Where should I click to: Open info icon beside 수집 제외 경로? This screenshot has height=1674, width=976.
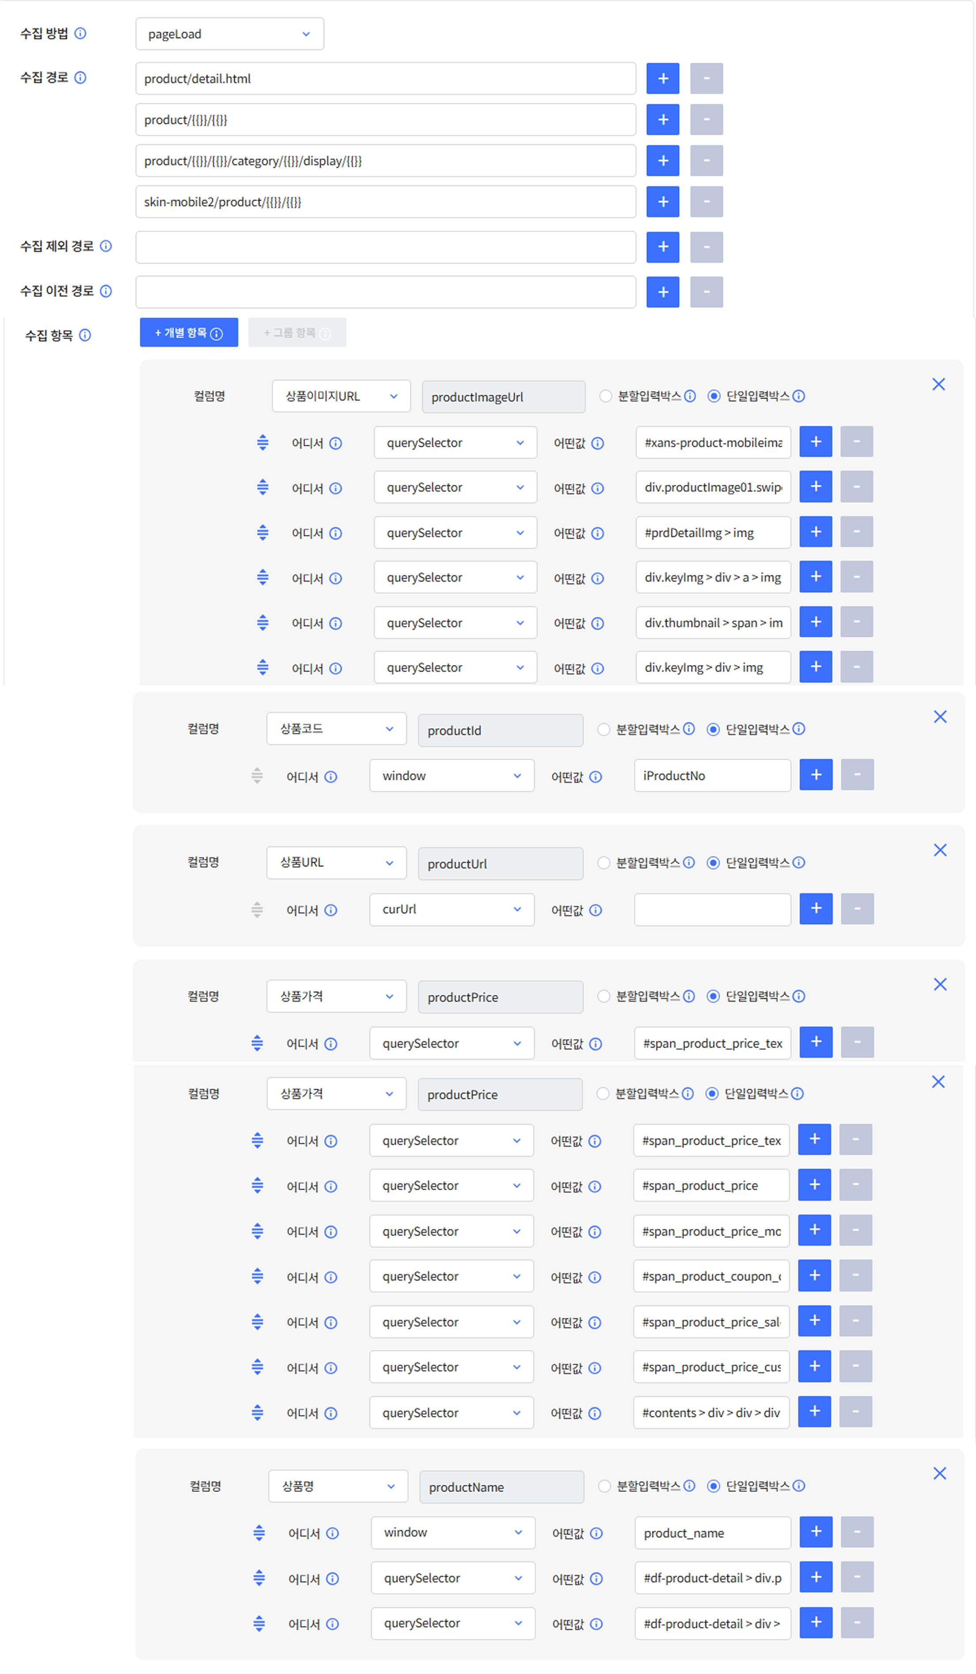point(106,247)
